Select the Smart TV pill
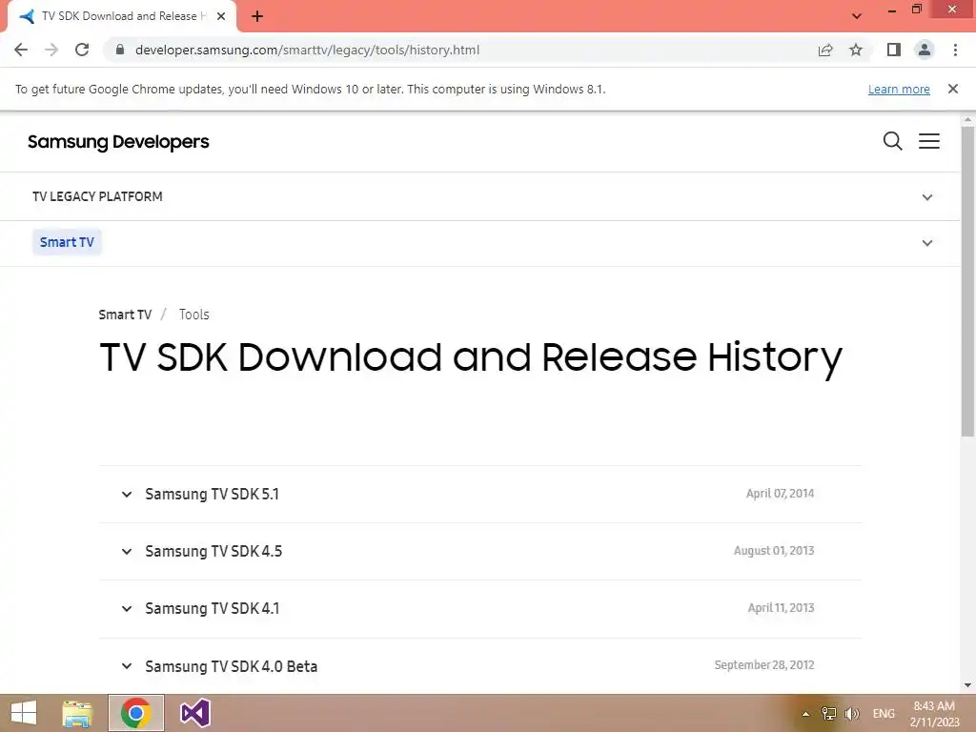The height and width of the screenshot is (732, 976). click(67, 242)
